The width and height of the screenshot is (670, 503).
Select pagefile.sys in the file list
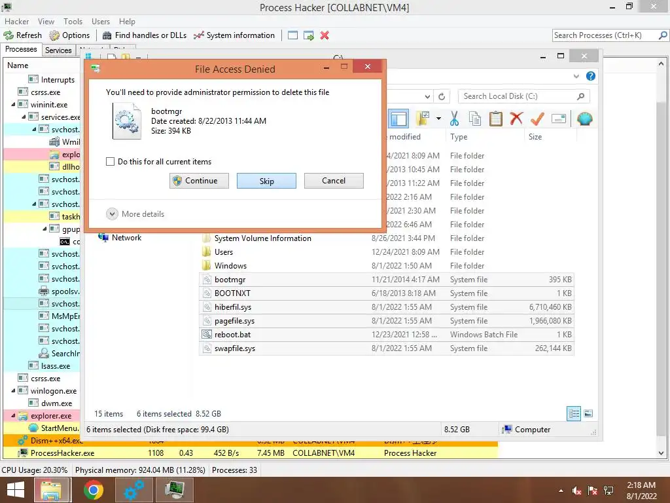pyautogui.click(x=386, y=321)
